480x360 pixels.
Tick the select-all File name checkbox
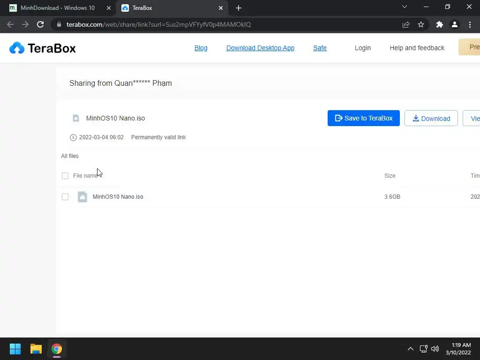click(x=65, y=176)
